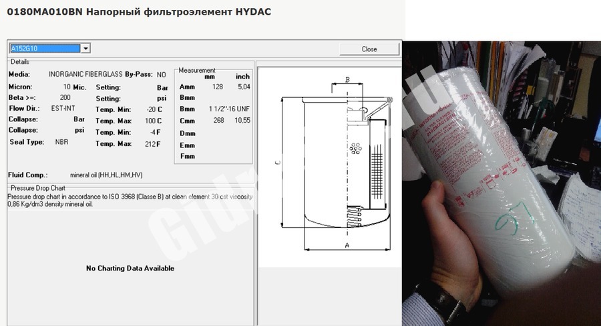Click 'INORGANIC FIBERGLASS' media value

[85, 74]
